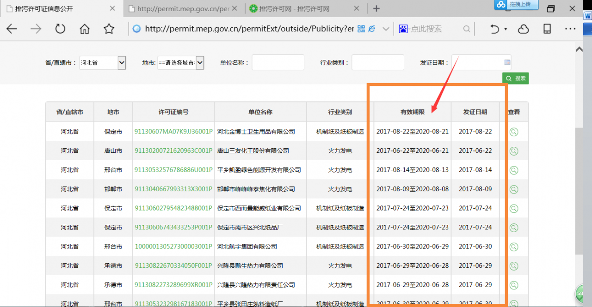Refresh the current page
This screenshot has width=592, height=307.
60,29
